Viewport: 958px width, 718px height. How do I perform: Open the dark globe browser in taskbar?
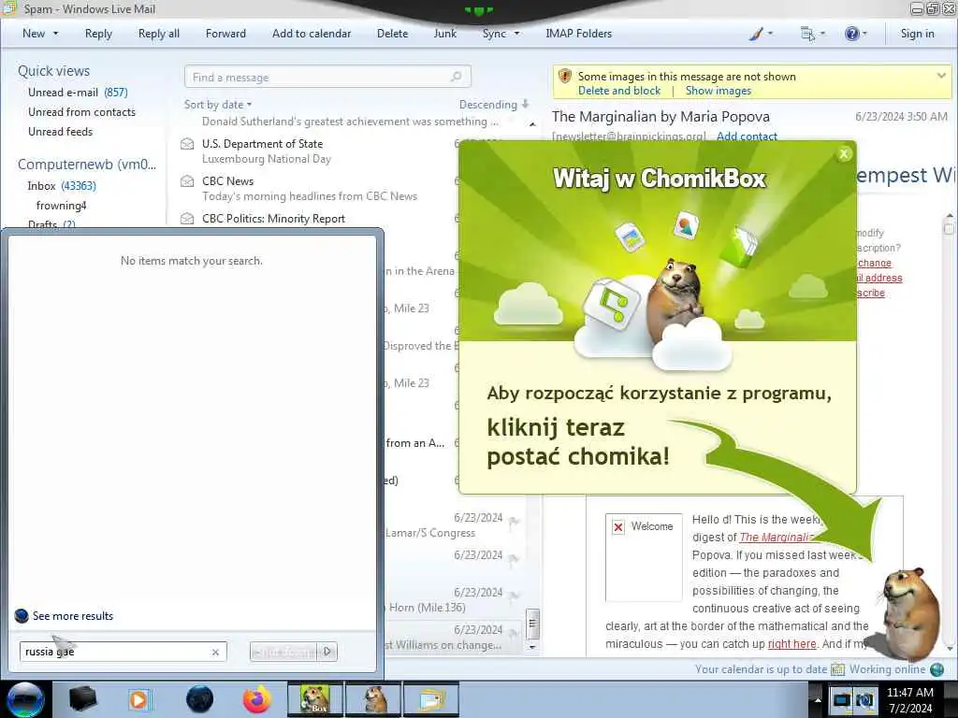point(200,699)
